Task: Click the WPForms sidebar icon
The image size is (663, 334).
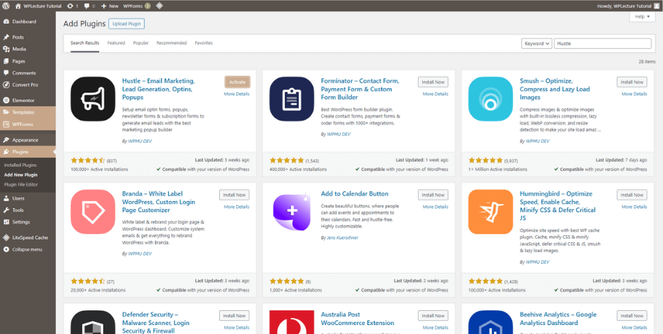Action: (6, 125)
